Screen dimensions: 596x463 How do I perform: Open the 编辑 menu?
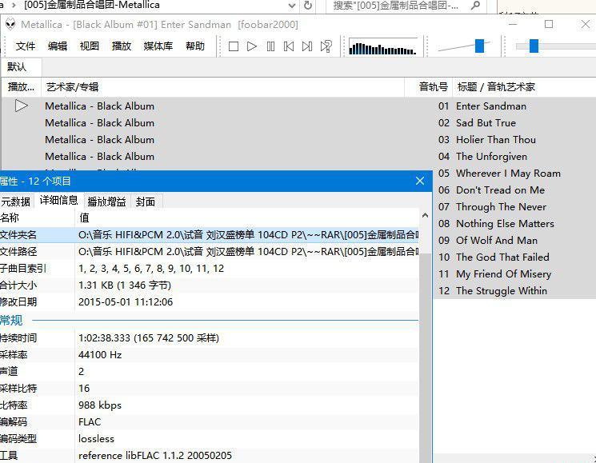click(x=58, y=46)
